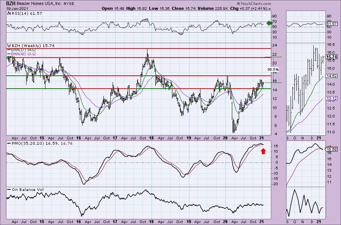
Task: Click the EMA(43) 13.12 legend entry
Action: [x=22, y=54]
